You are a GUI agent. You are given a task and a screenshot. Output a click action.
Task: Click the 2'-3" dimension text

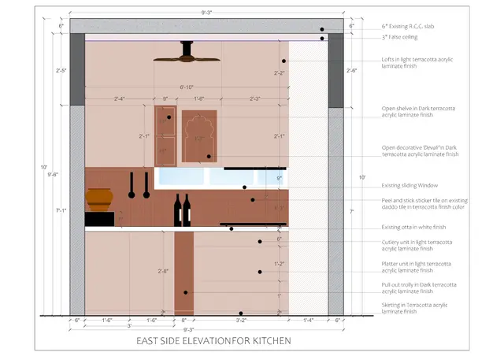coord(255,98)
